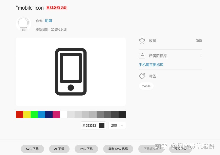Pick the dark navy color swatch
This screenshot has width=220, height=155.
49,115
